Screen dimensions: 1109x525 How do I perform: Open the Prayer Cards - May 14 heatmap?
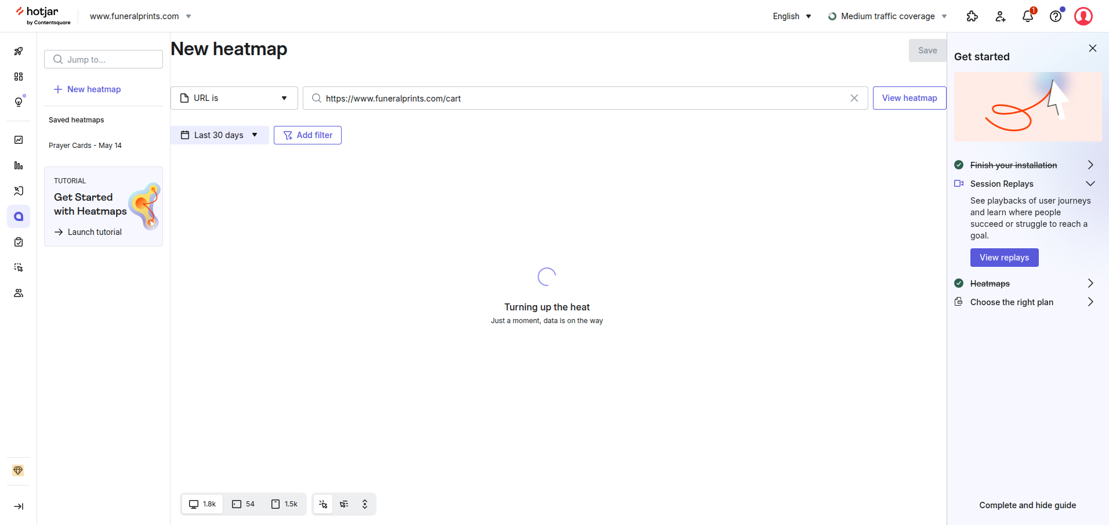(x=85, y=146)
